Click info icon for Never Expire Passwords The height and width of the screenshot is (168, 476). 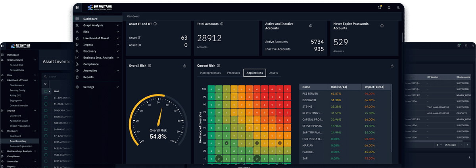click(382, 26)
